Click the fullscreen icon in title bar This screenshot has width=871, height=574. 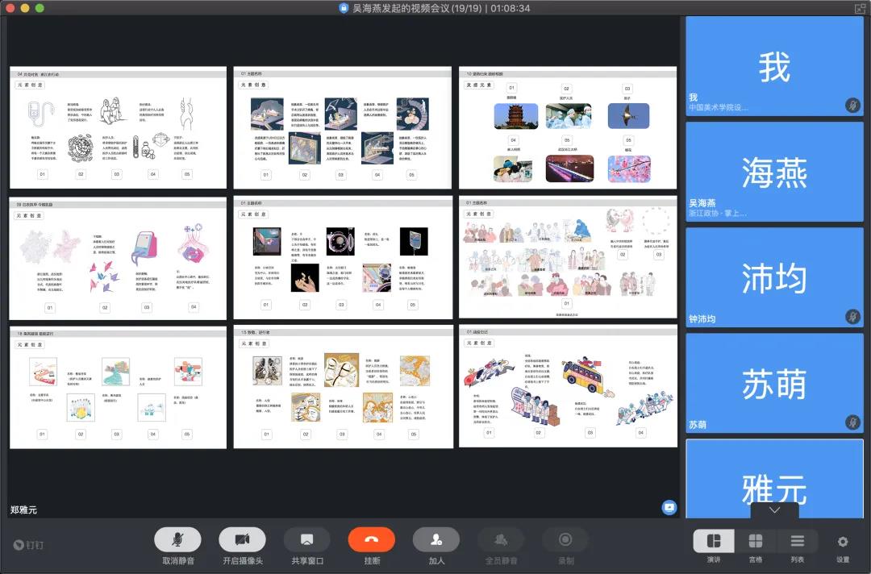pyautogui.click(x=860, y=8)
